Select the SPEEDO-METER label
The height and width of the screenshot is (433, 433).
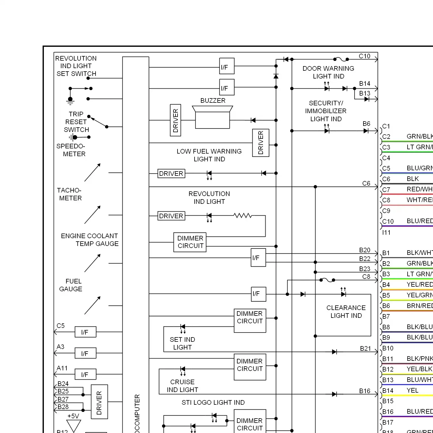[x=71, y=150]
